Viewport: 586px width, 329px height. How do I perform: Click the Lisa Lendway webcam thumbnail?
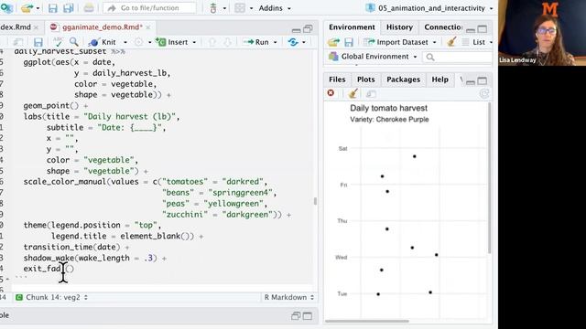click(x=542, y=33)
